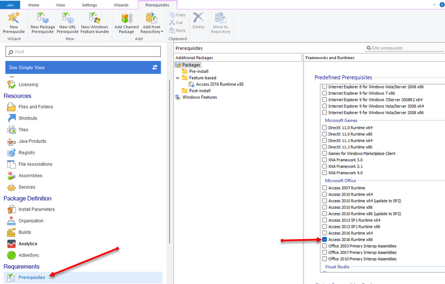Click the Paste clipboard button
This screenshot has width=445, height=284.
coord(178,31)
